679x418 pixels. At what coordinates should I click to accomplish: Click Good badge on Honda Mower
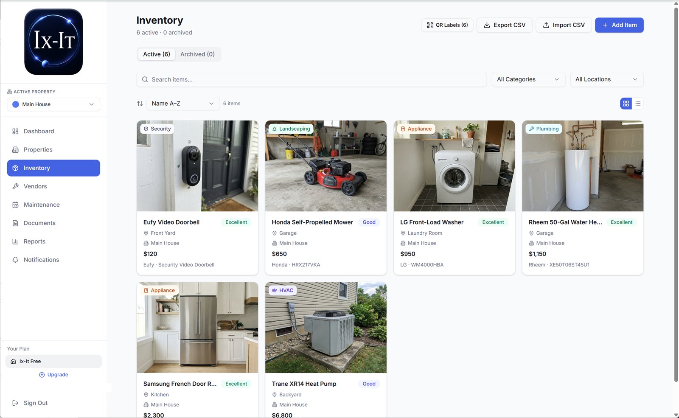[x=369, y=222]
